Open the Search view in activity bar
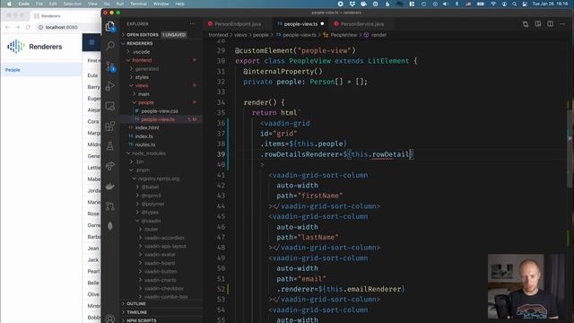Image resolution: width=574 pixels, height=323 pixels. pyautogui.click(x=109, y=46)
